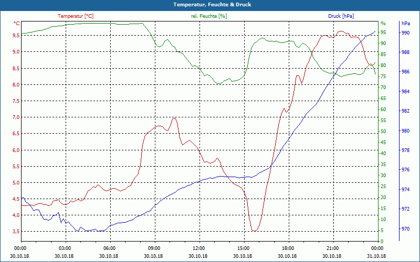Click the 35 humidity axis value
The width and height of the screenshot is (420, 262).
coord(383,165)
